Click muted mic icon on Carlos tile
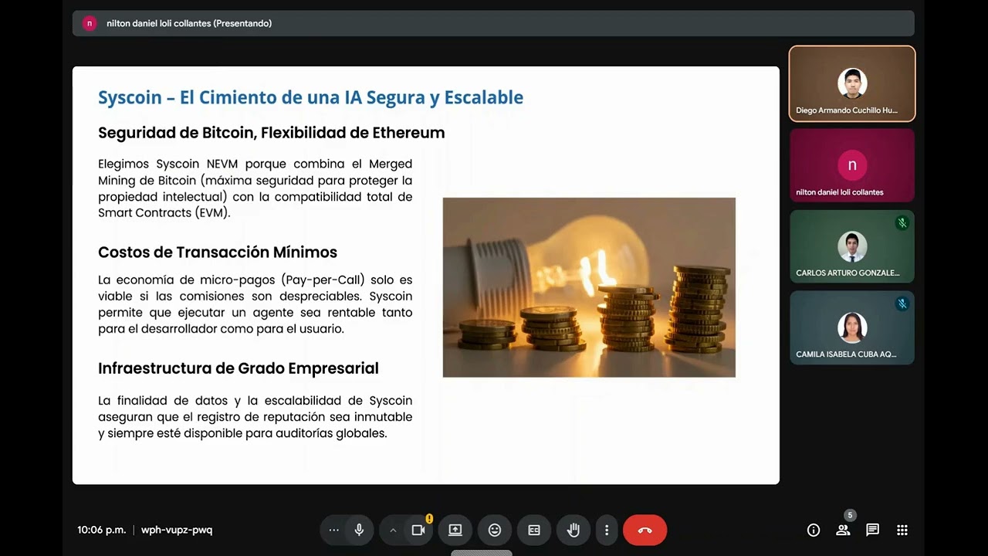Image resolution: width=988 pixels, height=556 pixels. 902,223
